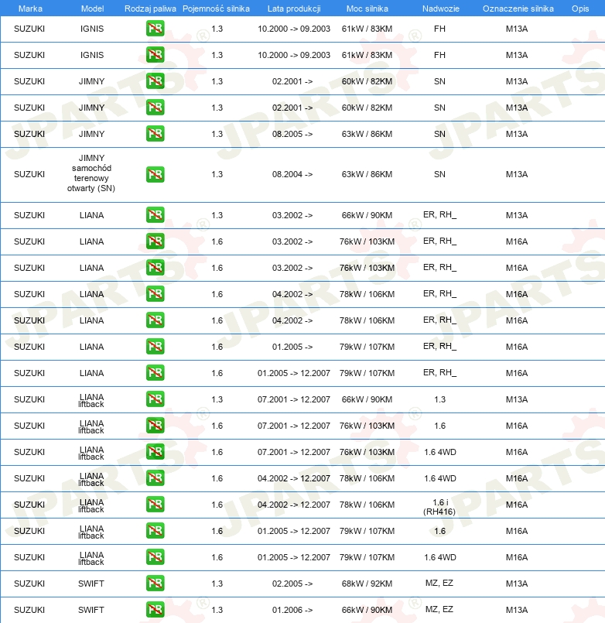Click the fuel icon in the SWIFT 01.2006 row
The height and width of the screenshot is (623, 605).
pos(155,610)
